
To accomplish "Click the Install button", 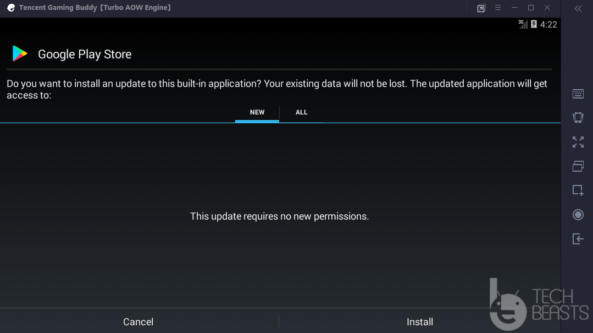I will [x=420, y=321].
